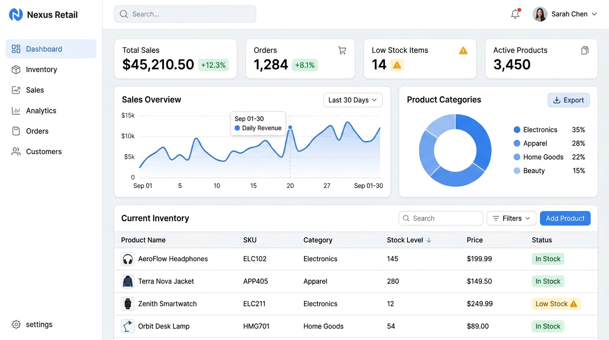609x340 pixels.
Task: Click the AeroFlow Headphones product thumbnail
Action: tap(128, 259)
